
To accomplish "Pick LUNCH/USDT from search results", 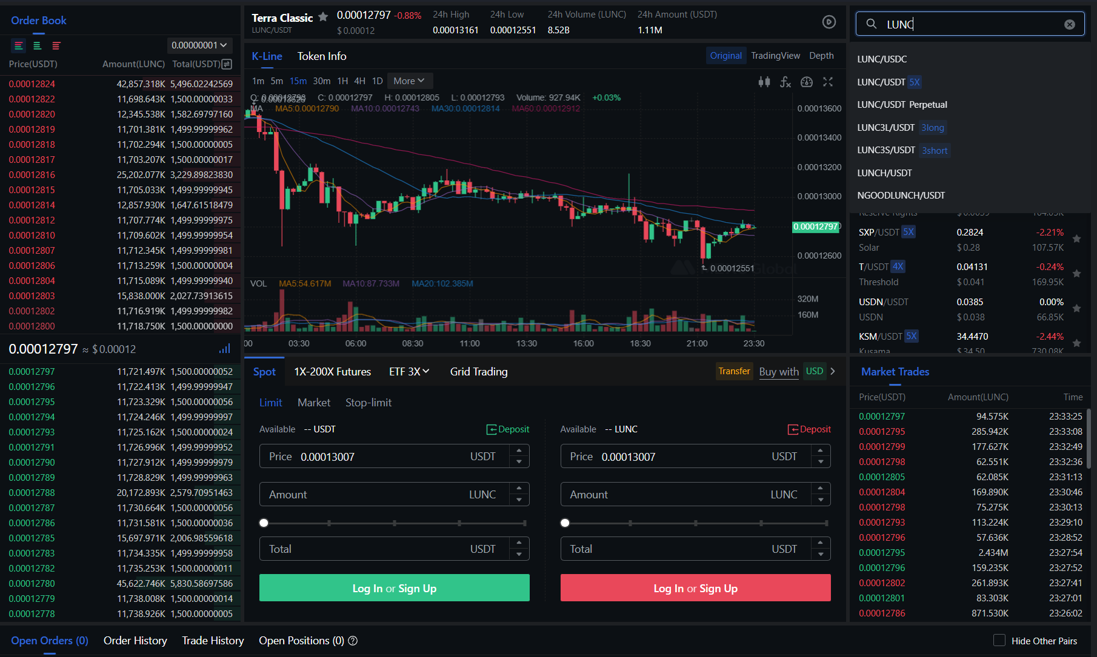I will [884, 173].
